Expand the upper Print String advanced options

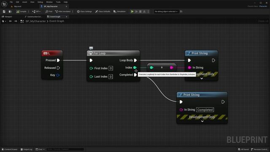(202, 79)
